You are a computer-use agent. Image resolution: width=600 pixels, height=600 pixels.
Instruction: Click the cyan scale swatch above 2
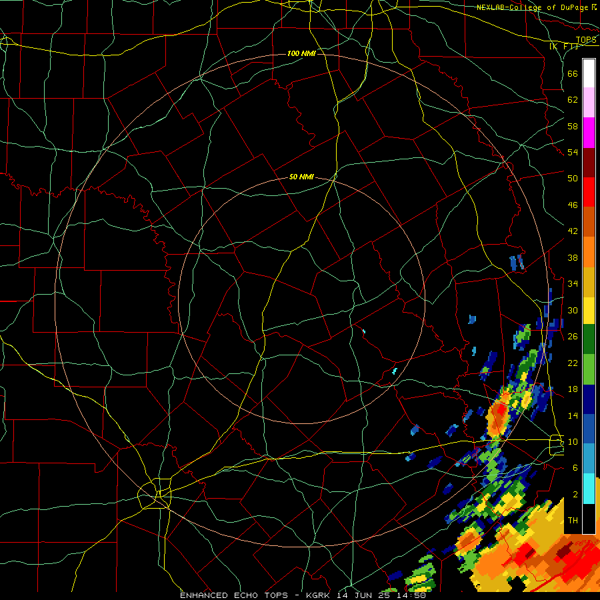coord(589,489)
